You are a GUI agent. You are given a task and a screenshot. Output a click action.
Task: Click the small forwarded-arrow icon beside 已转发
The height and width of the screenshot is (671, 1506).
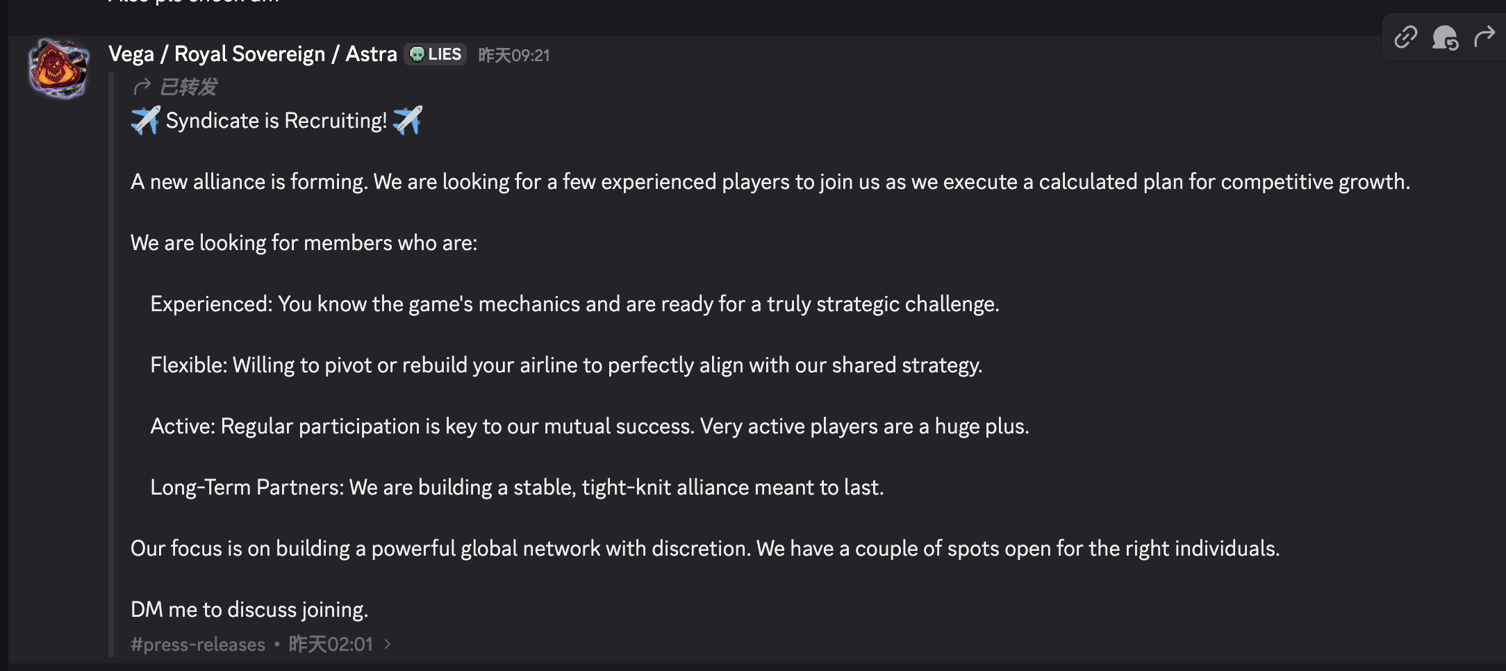tap(142, 87)
